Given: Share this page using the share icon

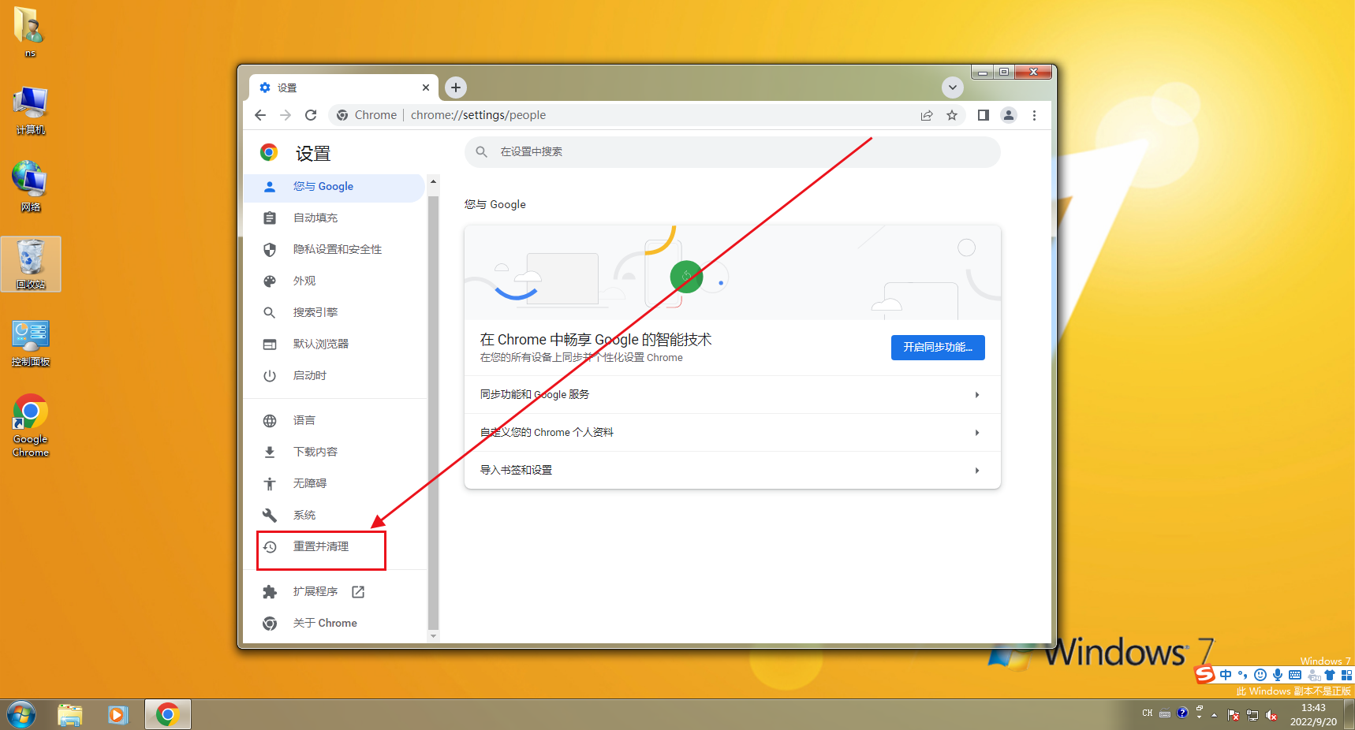Looking at the screenshot, I should point(927,115).
